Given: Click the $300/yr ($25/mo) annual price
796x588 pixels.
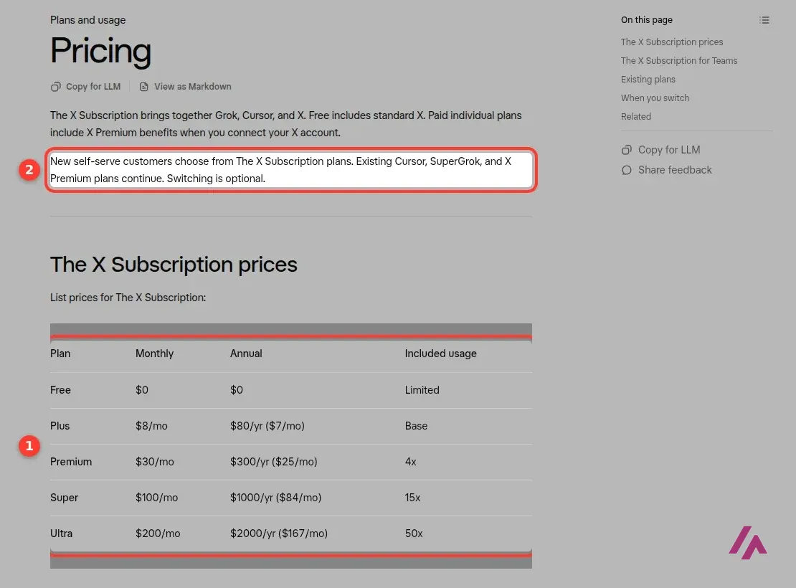Looking at the screenshot, I should 274,462.
